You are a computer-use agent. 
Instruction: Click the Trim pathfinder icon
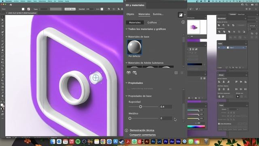click(224, 32)
